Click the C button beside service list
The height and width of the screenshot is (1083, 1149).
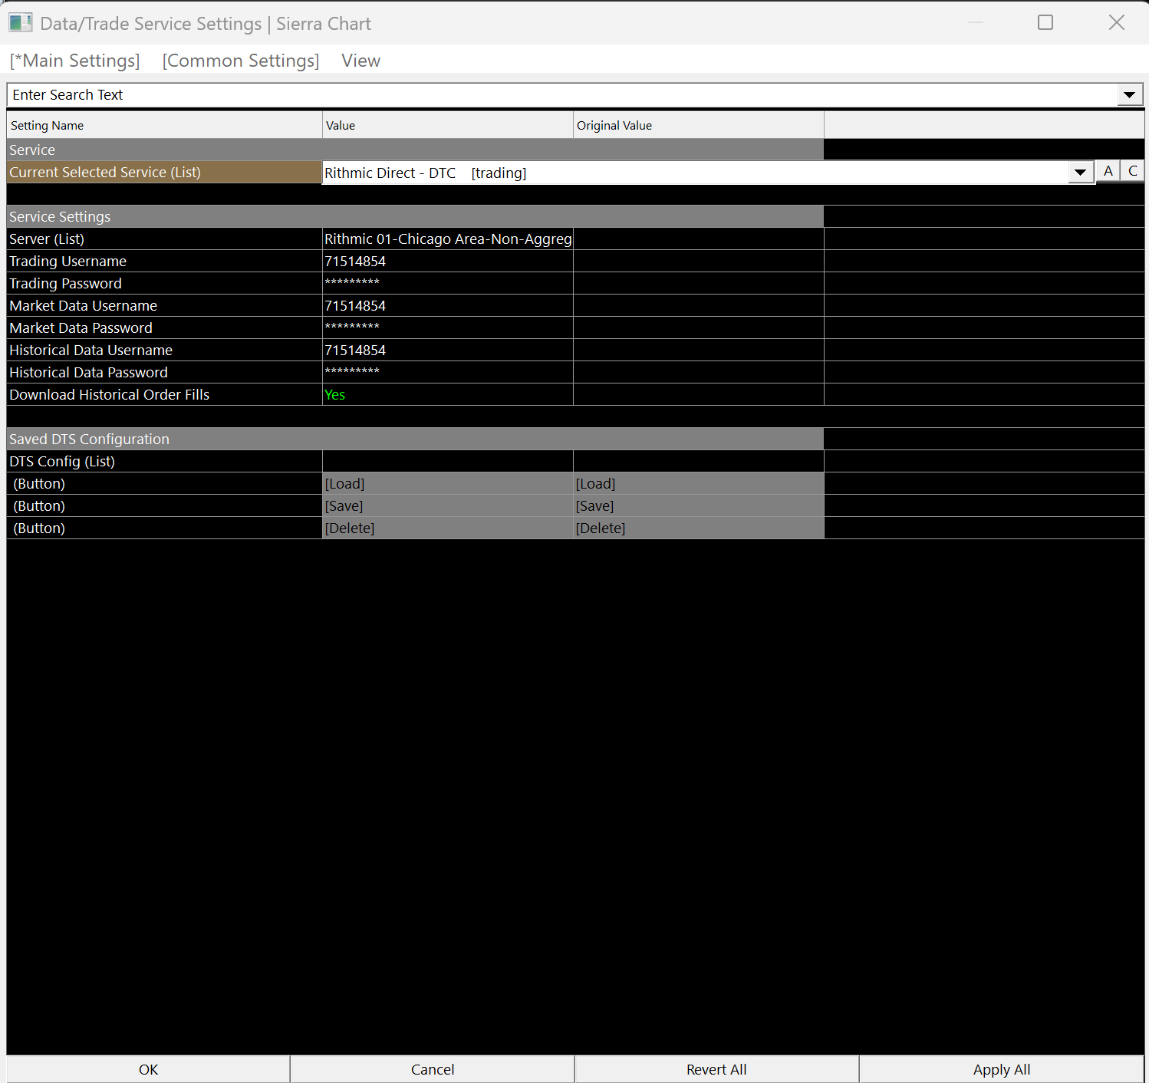(x=1133, y=171)
